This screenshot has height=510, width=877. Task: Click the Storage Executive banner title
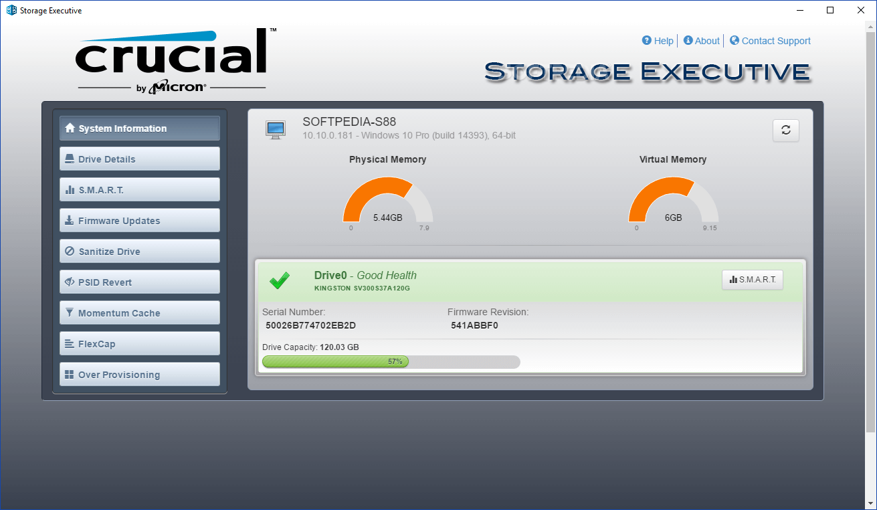pyautogui.click(x=648, y=72)
